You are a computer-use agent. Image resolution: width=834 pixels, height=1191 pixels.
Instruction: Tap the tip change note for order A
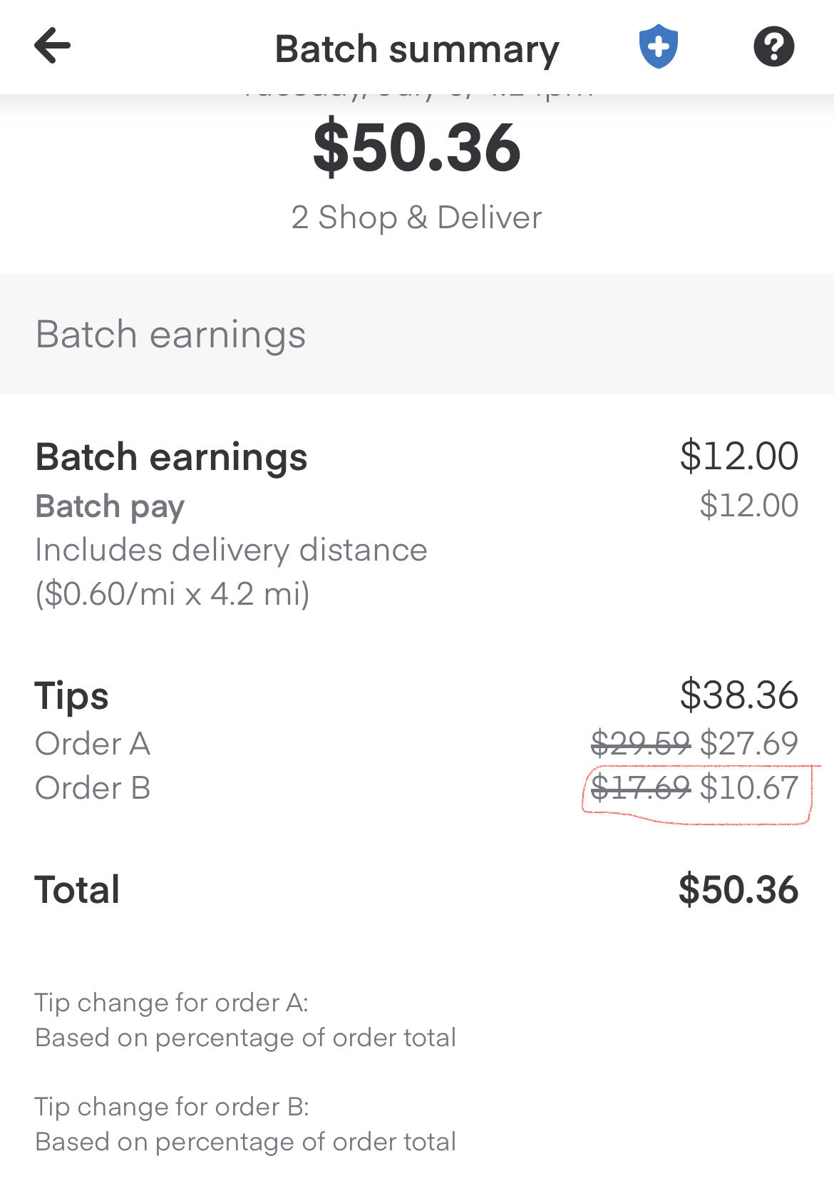coord(245,1020)
